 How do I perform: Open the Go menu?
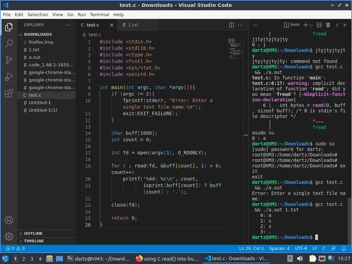70,14
